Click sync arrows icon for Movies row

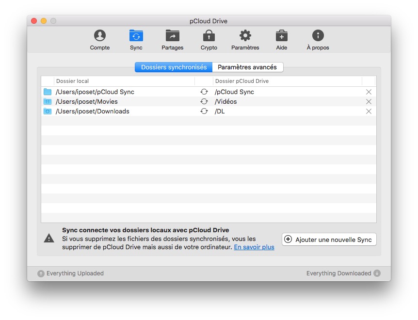[x=204, y=101]
